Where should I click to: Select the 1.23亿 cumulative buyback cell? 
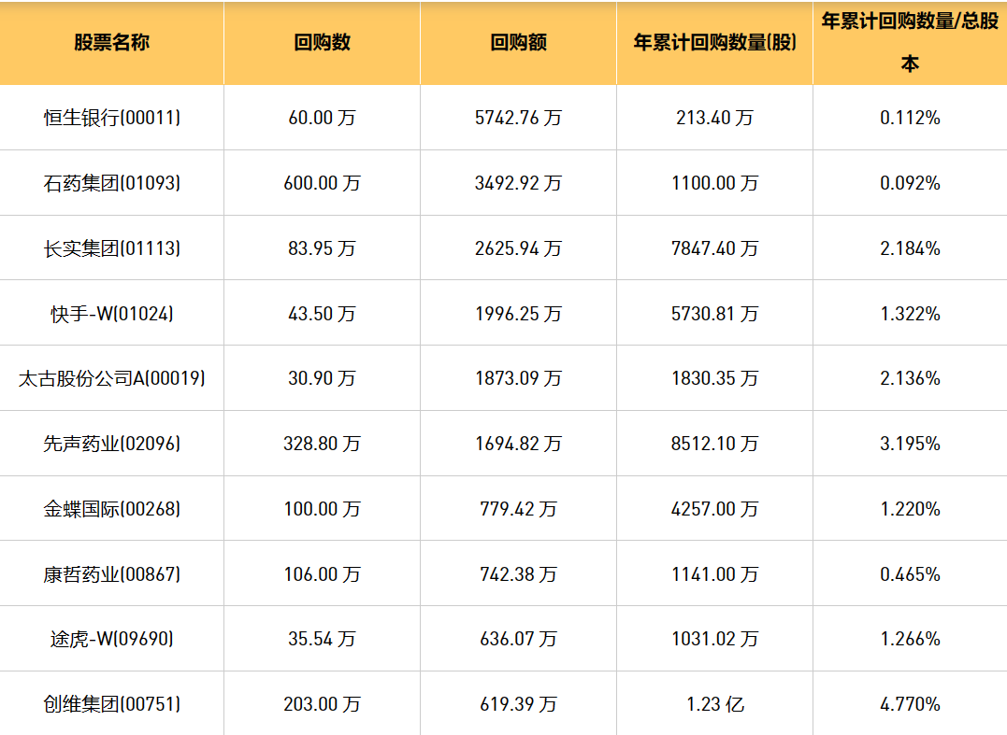tap(714, 704)
